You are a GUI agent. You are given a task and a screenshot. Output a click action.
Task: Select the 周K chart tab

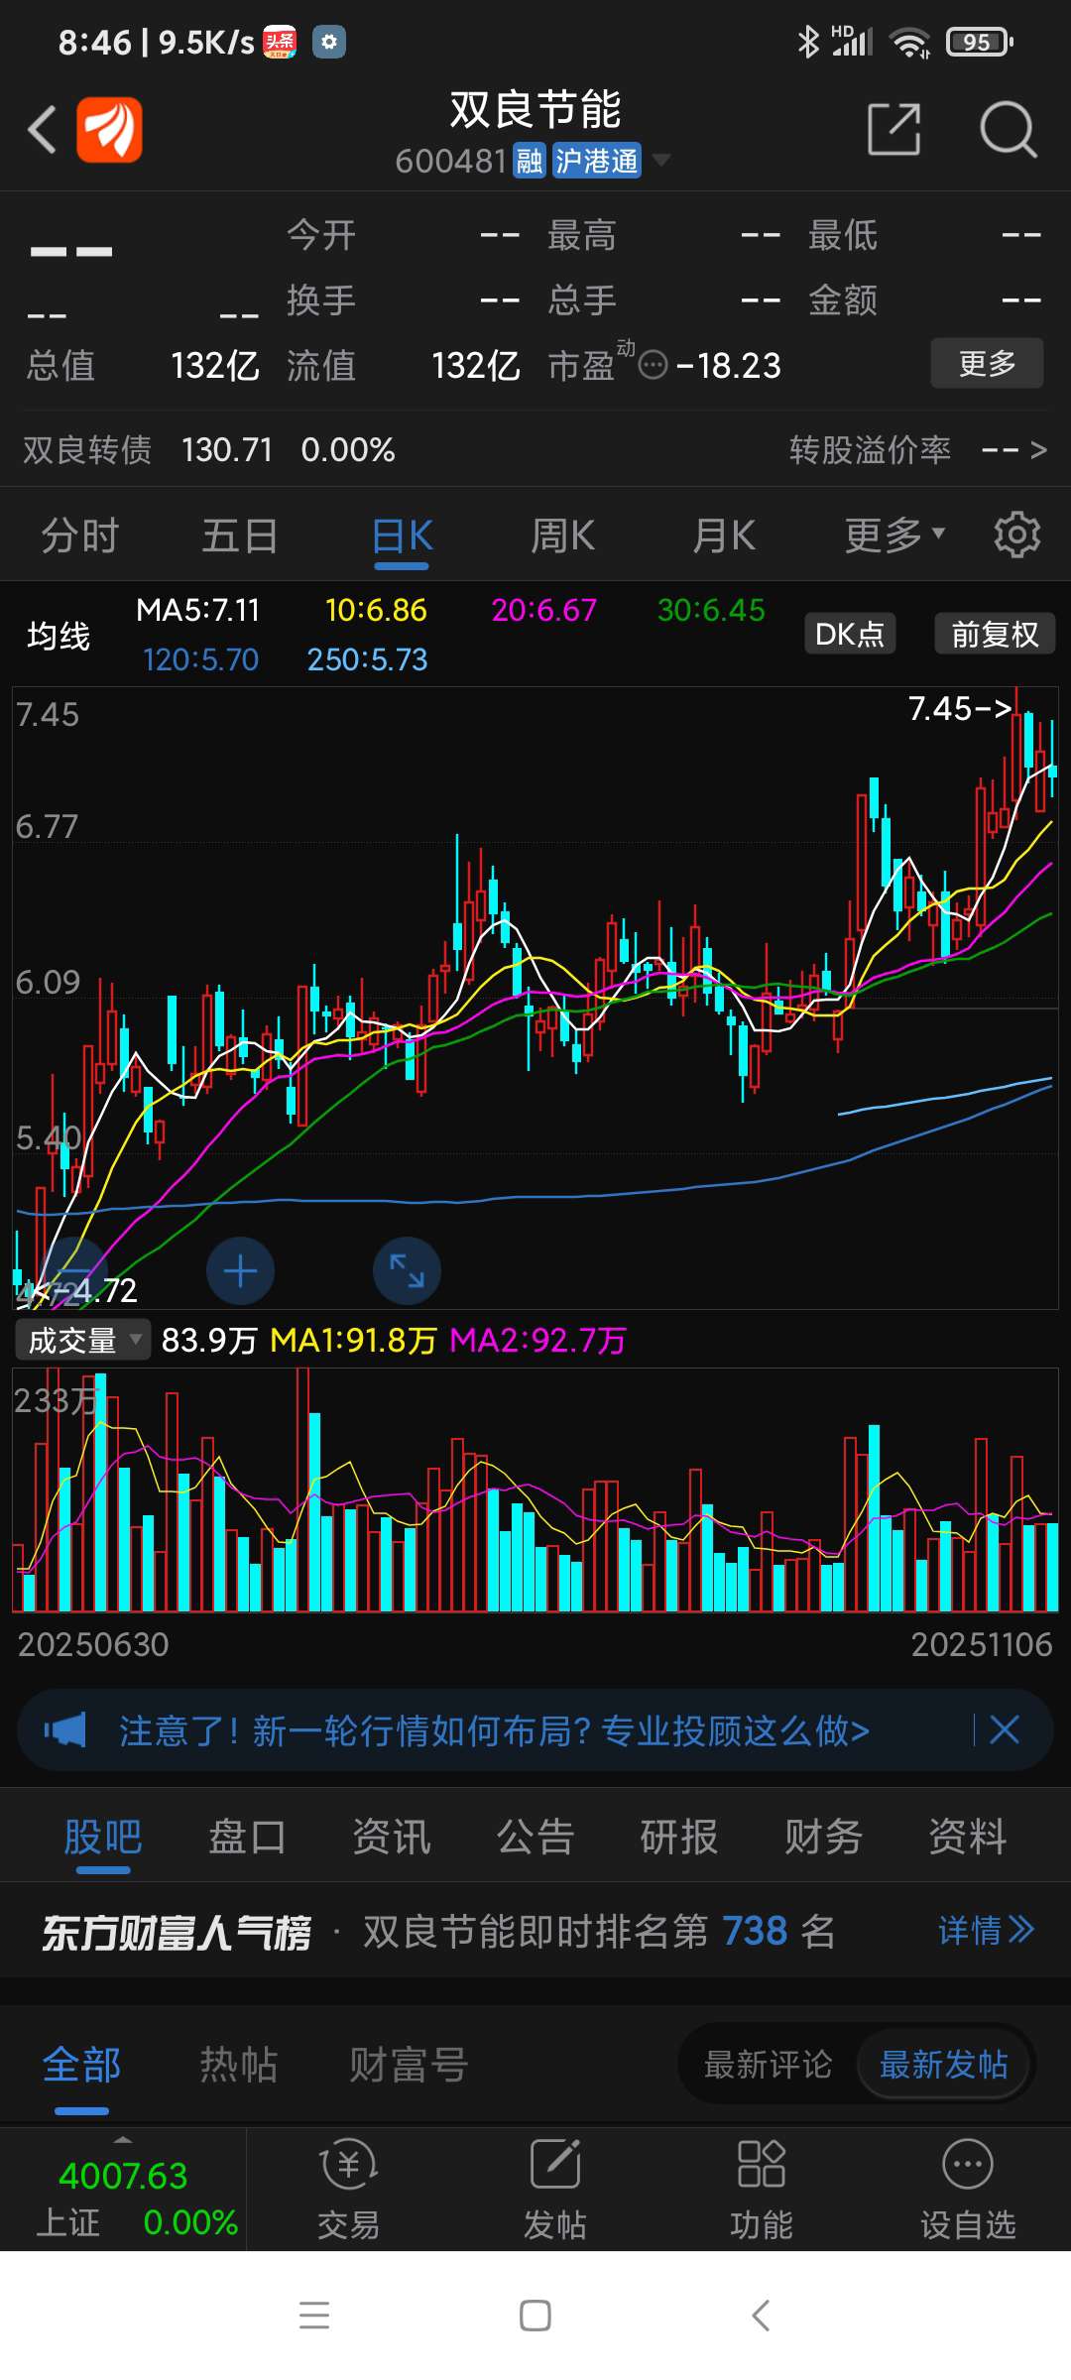click(x=562, y=535)
